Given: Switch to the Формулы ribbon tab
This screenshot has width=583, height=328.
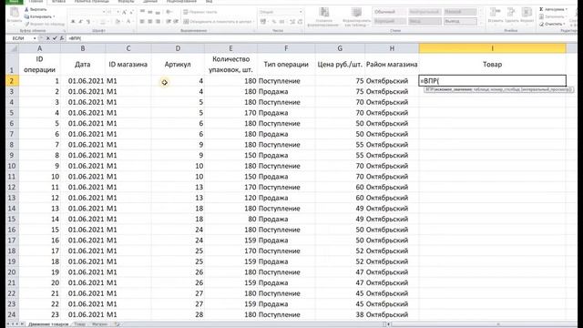Looking at the screenshot, I should coord(126,2).
